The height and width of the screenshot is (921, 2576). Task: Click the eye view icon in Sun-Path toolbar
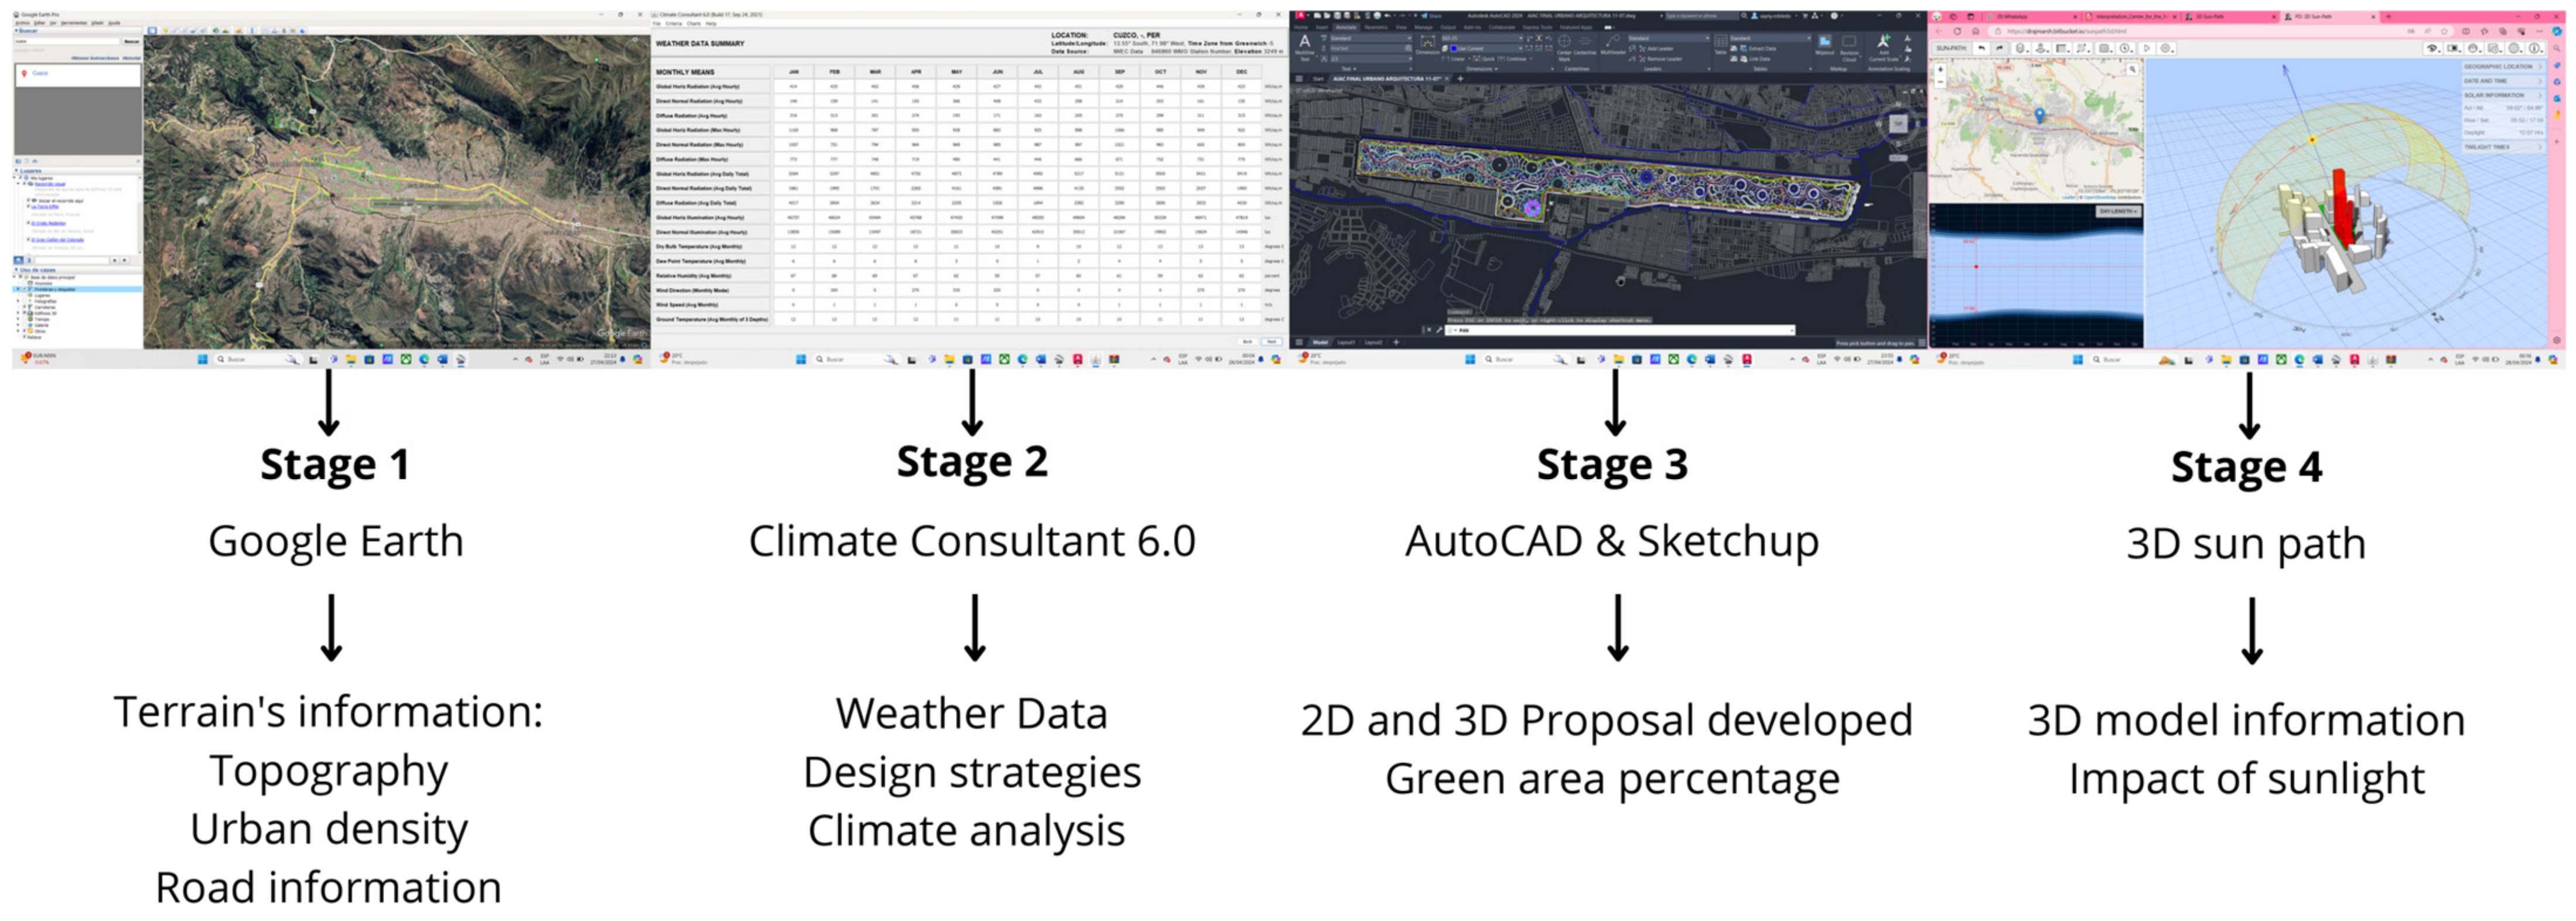pyautogui.click(x=2433, y=48)
